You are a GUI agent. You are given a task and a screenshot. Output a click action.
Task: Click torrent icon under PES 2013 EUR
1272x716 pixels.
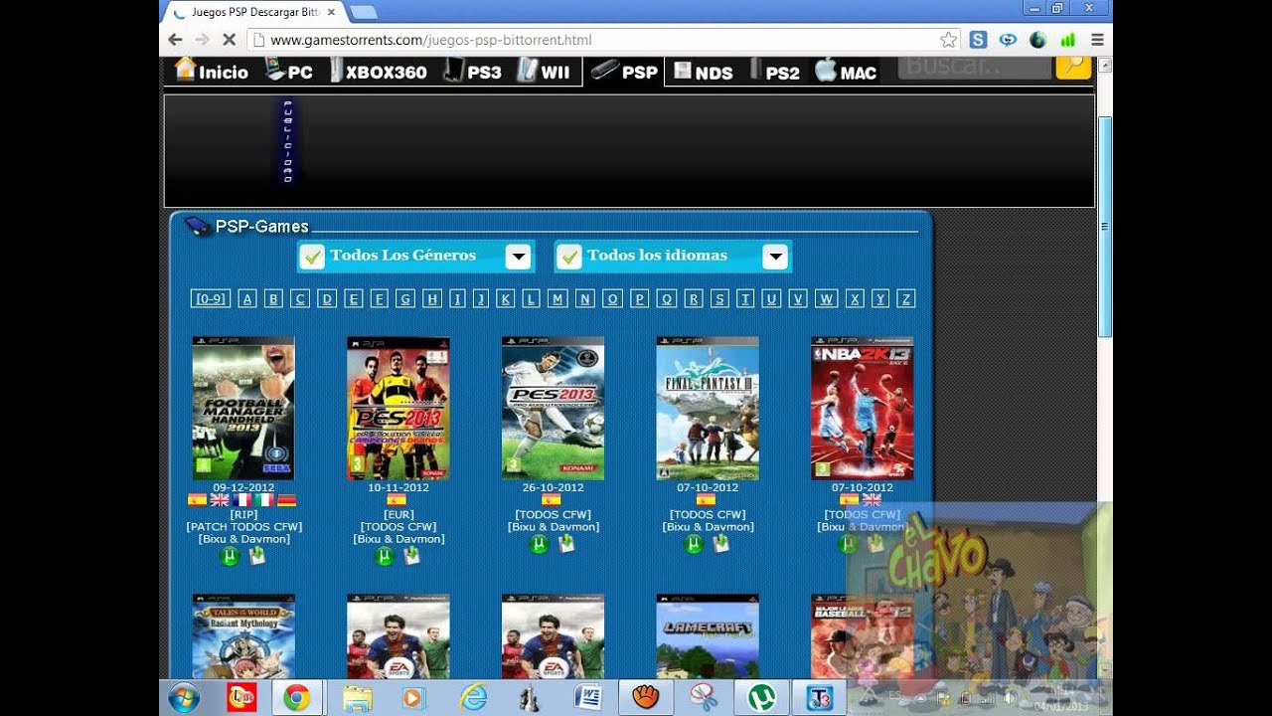[385, 556]
